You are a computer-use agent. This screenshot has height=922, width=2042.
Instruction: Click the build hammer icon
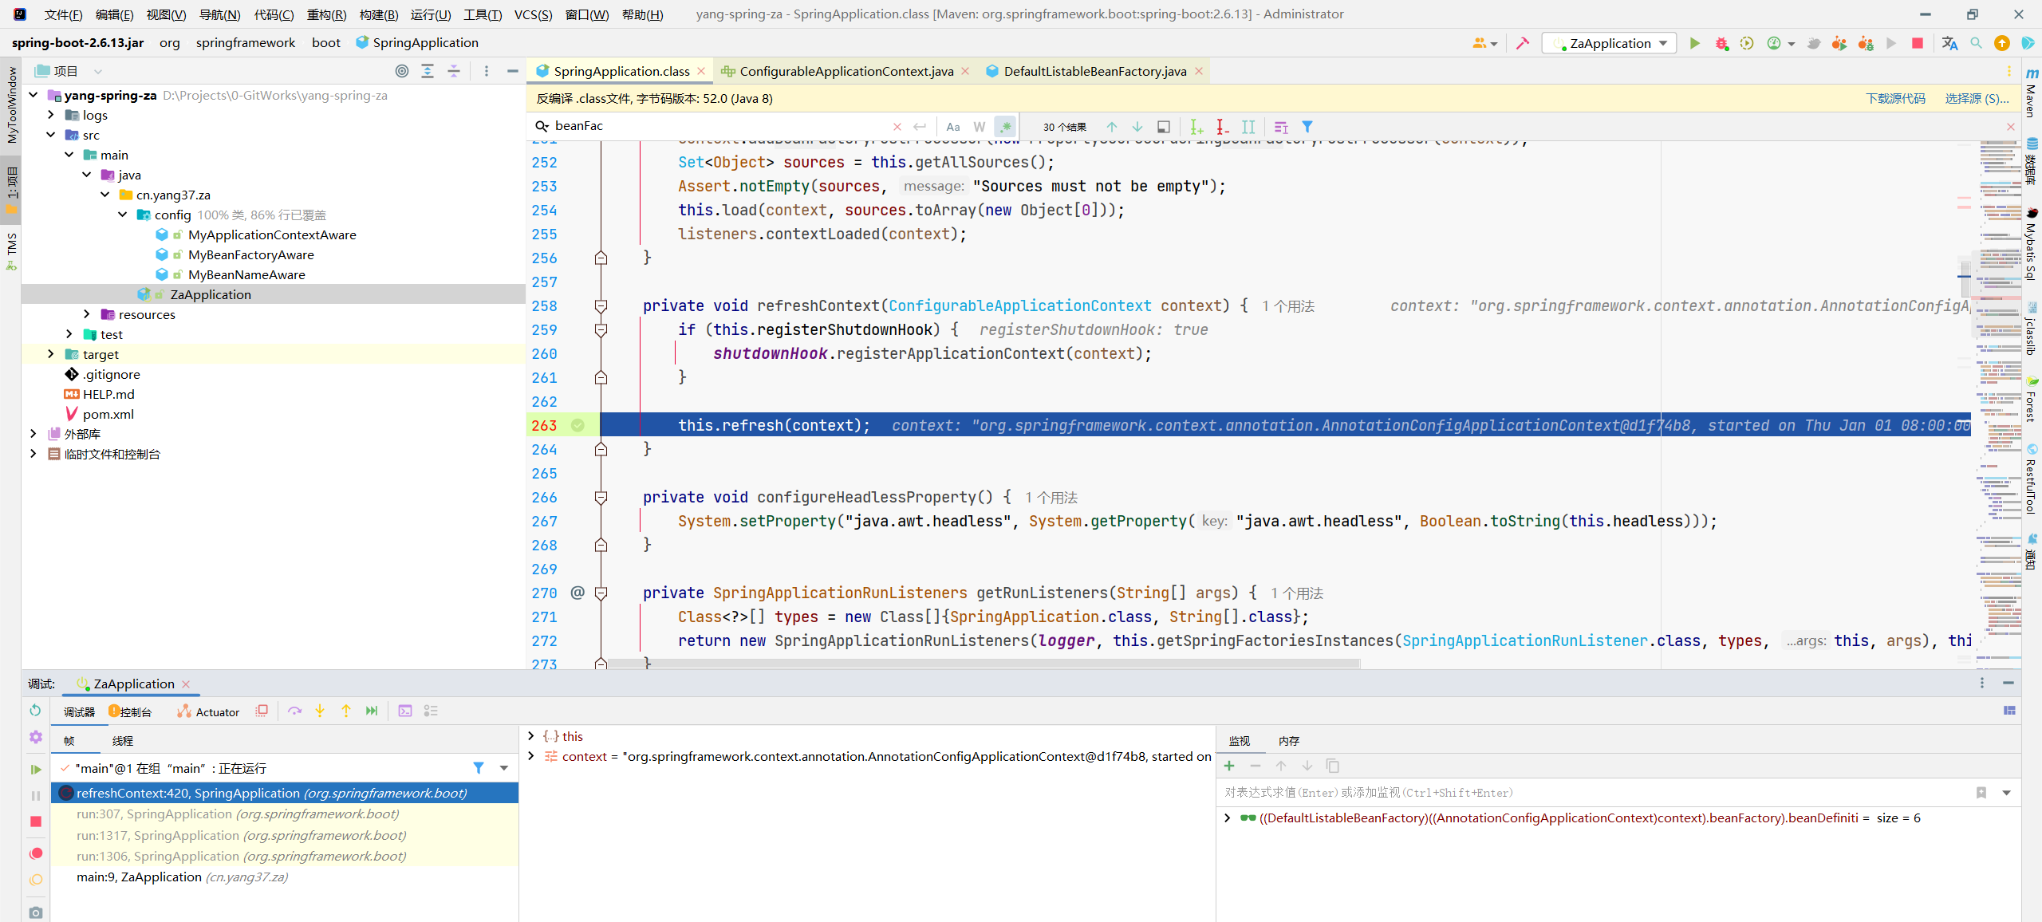coord(1523,43)
